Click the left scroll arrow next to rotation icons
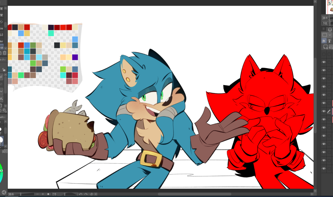333x197 pixels. (x=96, y=194)
